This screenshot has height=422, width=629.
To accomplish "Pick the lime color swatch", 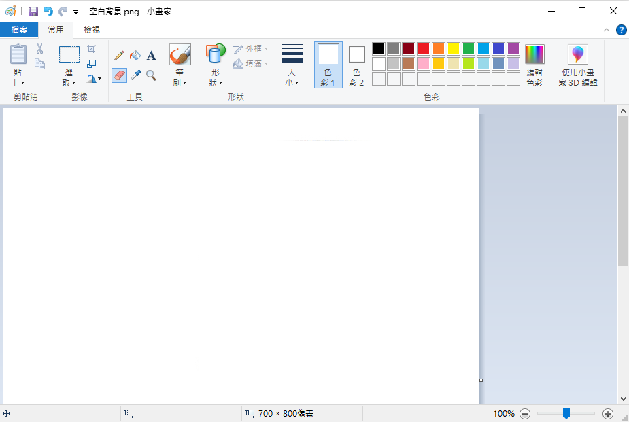I will (x=468, y=64).
